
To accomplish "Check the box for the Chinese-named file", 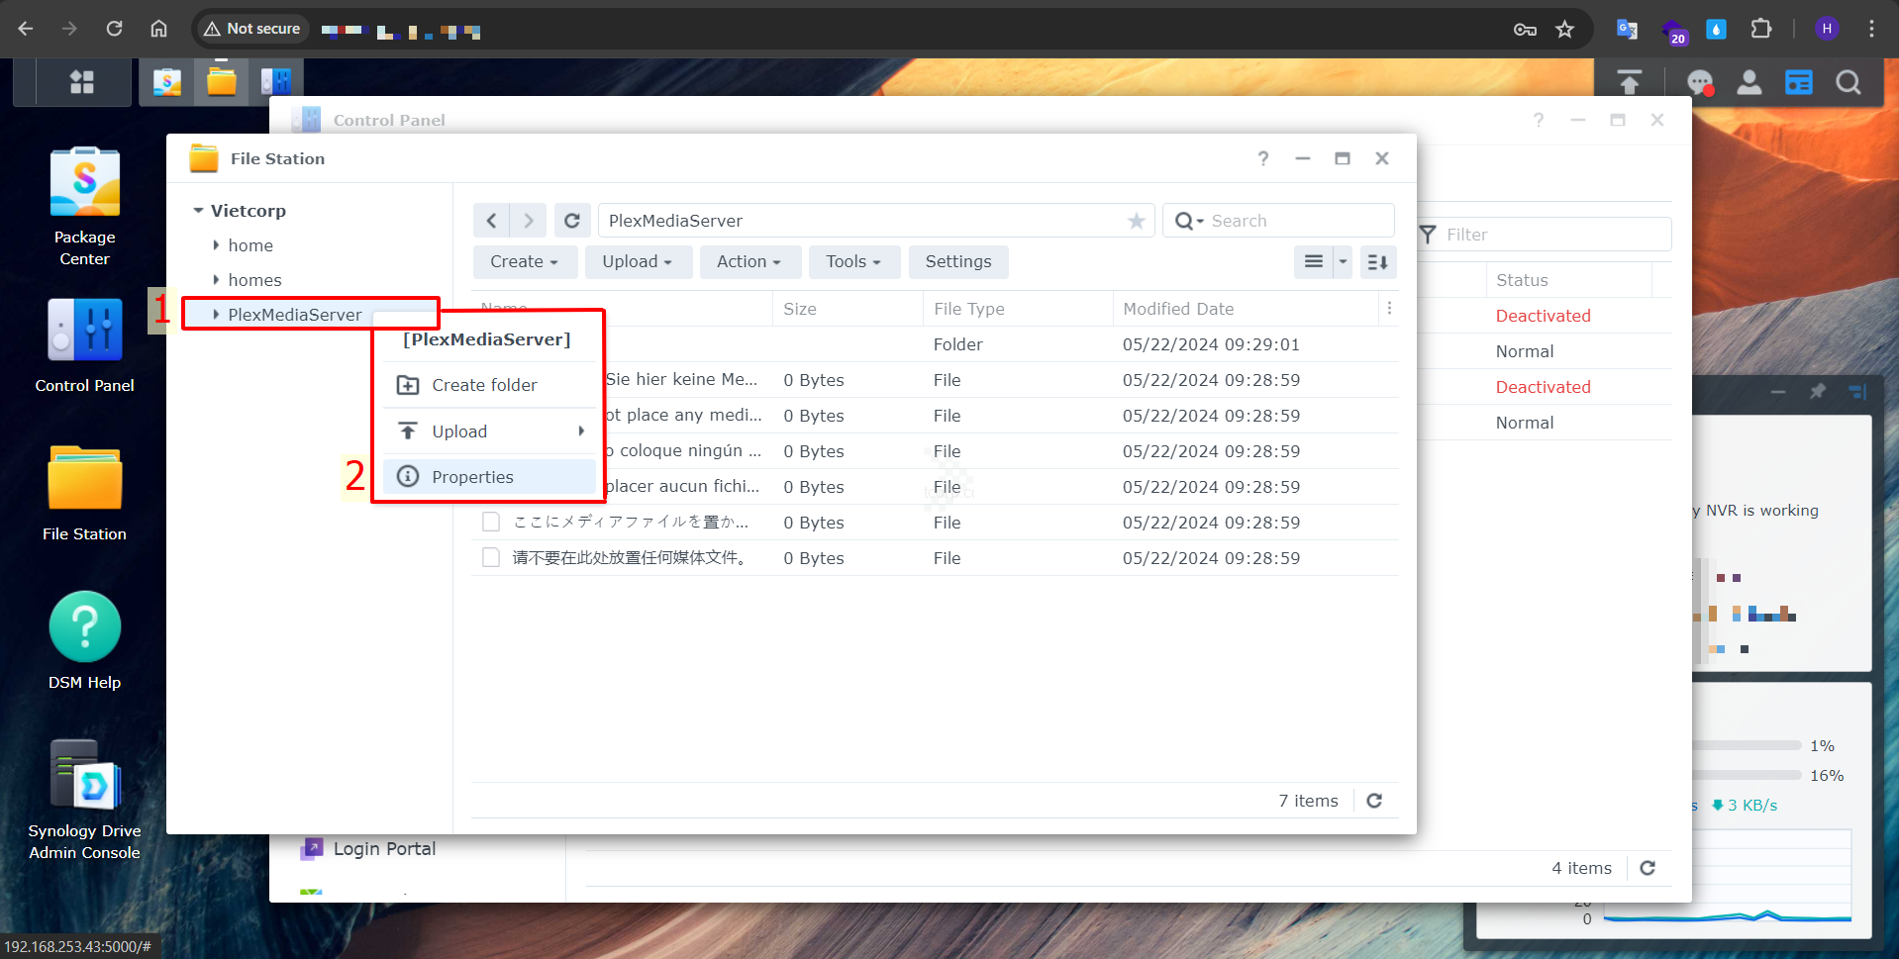I will click(x=491, y=558).
